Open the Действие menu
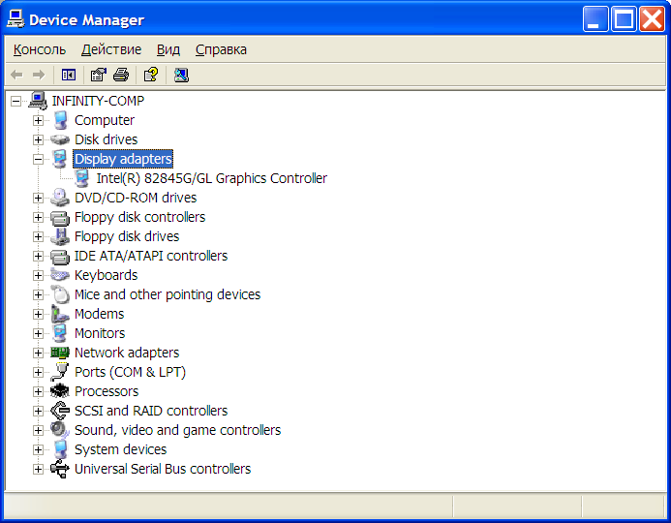671x523 pixels. [111, 49]
